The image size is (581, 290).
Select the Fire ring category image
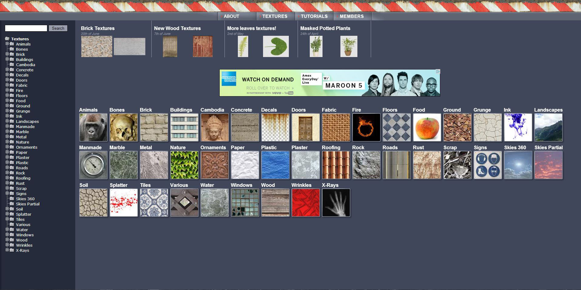(x=366, y=127)
